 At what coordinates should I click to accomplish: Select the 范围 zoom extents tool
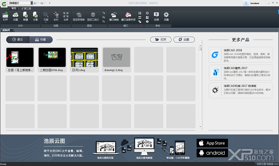pyautogui.click(x=46, y=16)
